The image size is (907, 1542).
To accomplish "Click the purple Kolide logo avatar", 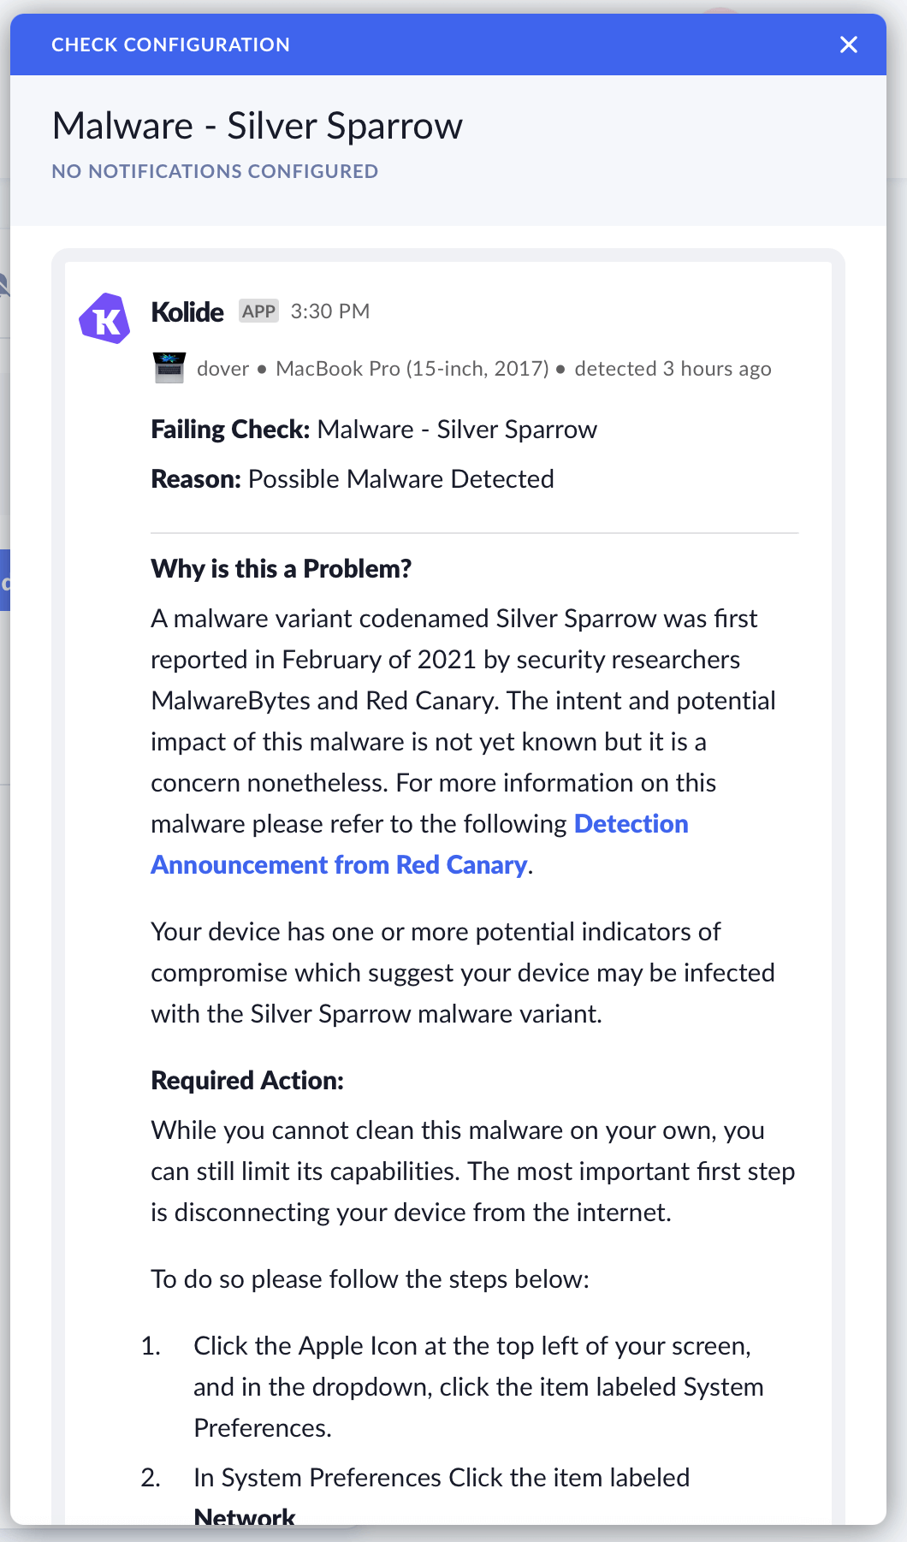I will pyautogui.click(x=104, y=318).
